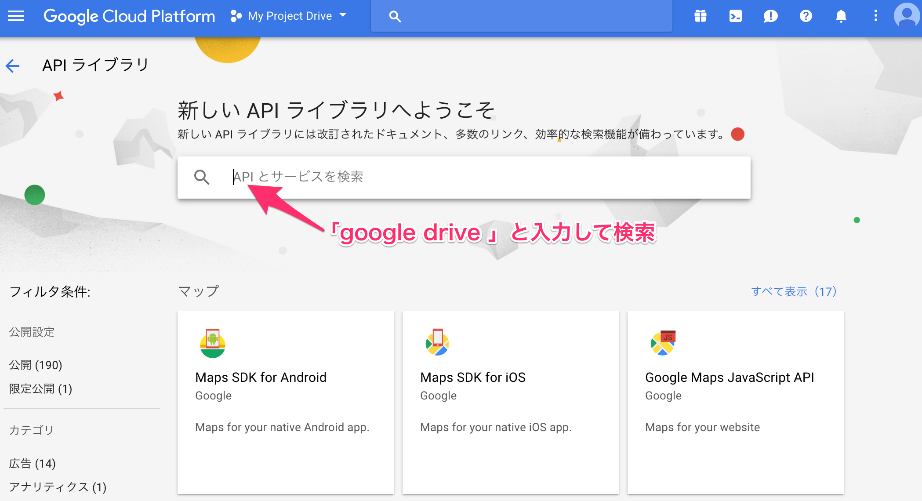Open the top-bar overflow three-dot menu
The height and width of the screenshot is (501, 922).
[x=875, y=16]
